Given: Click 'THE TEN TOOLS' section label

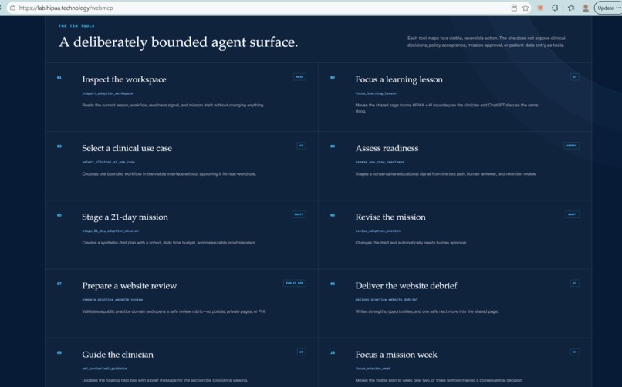Looking at the screenshot, I should coord(76,26).
